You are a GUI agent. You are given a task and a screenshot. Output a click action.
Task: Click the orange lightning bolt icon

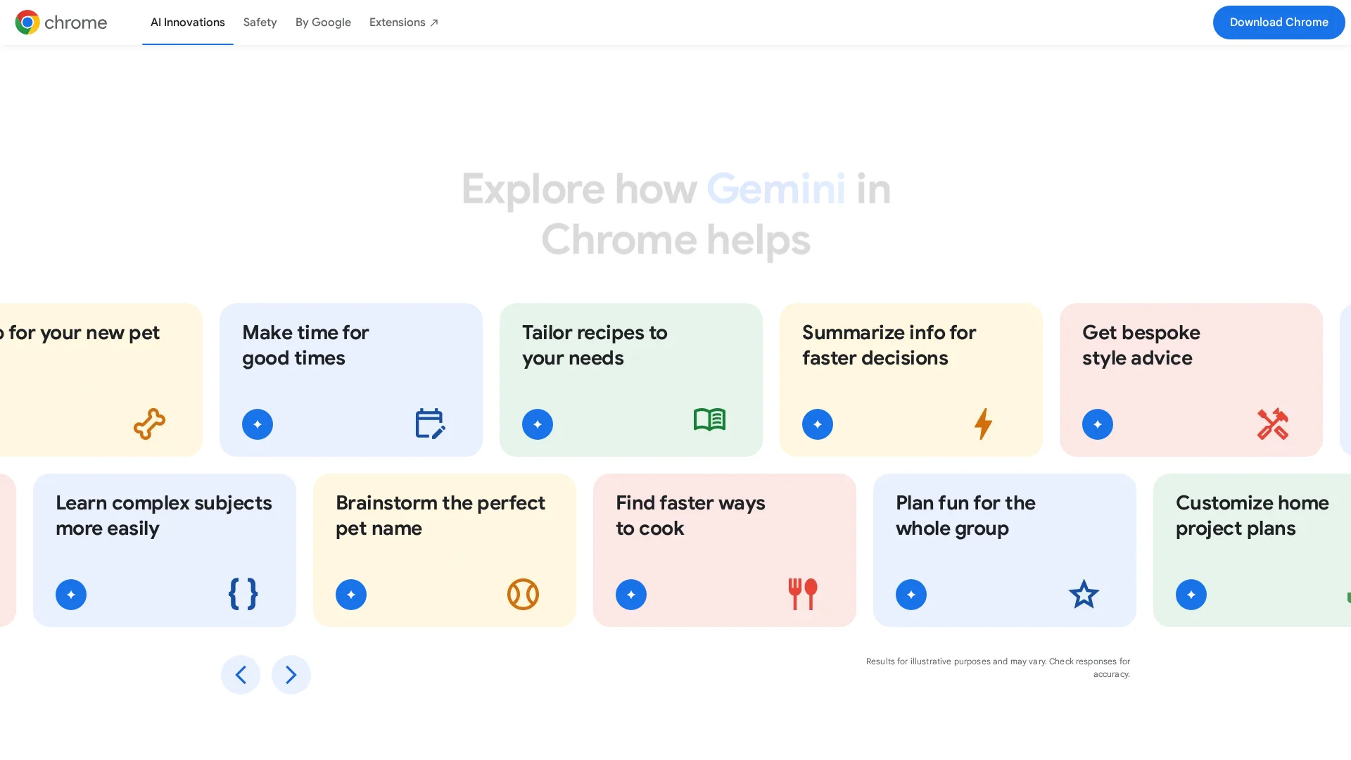pos(983,424)
